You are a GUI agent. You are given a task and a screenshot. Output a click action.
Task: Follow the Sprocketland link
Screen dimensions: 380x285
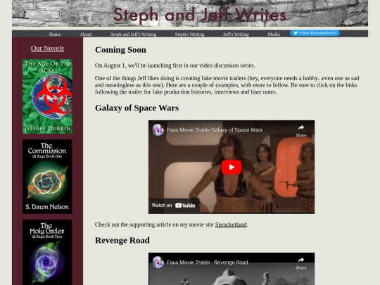(231, 224)
